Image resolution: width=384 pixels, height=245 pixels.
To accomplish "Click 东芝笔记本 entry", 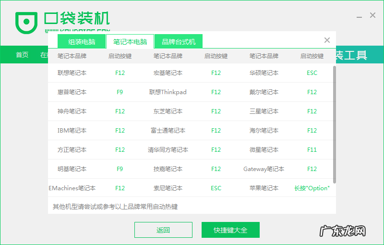I will coord(168,111).
